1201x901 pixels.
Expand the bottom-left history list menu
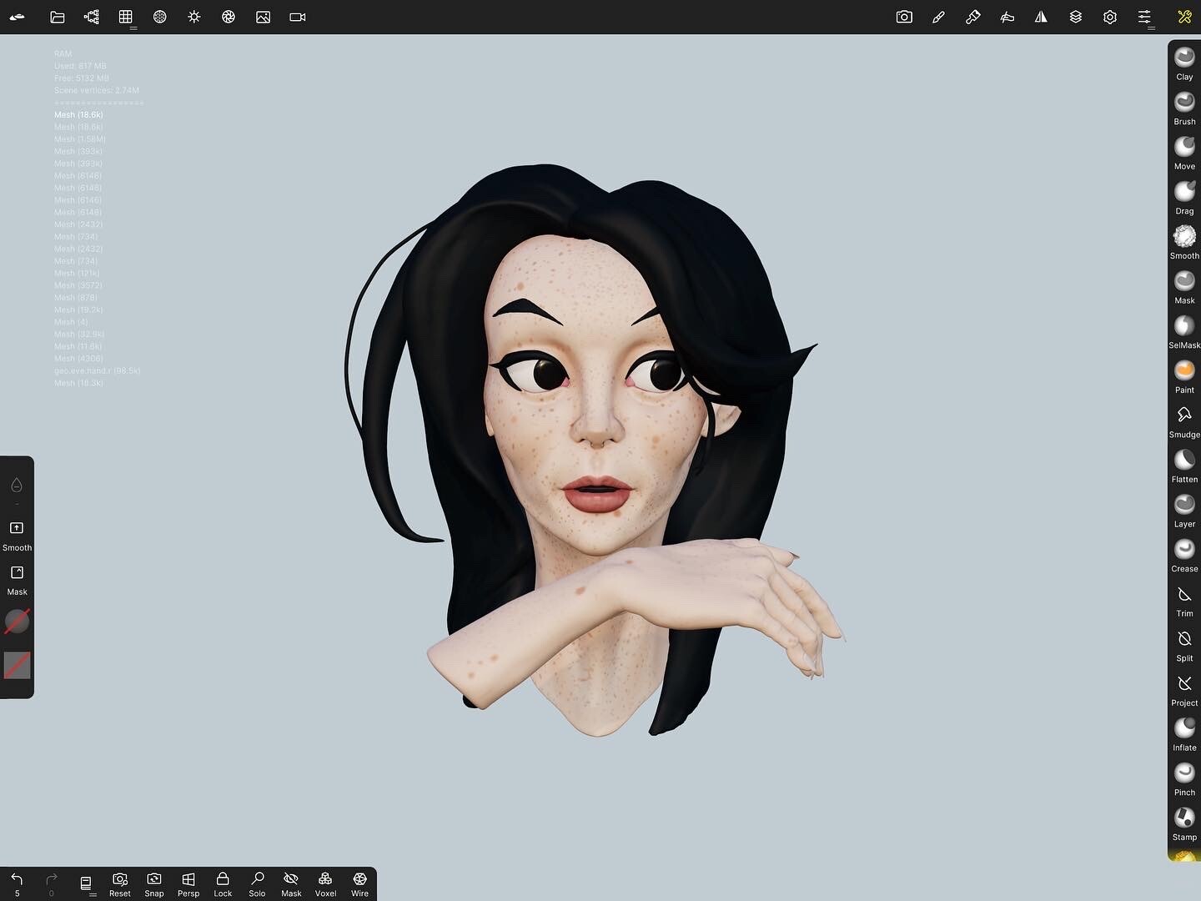coord(87,883)
